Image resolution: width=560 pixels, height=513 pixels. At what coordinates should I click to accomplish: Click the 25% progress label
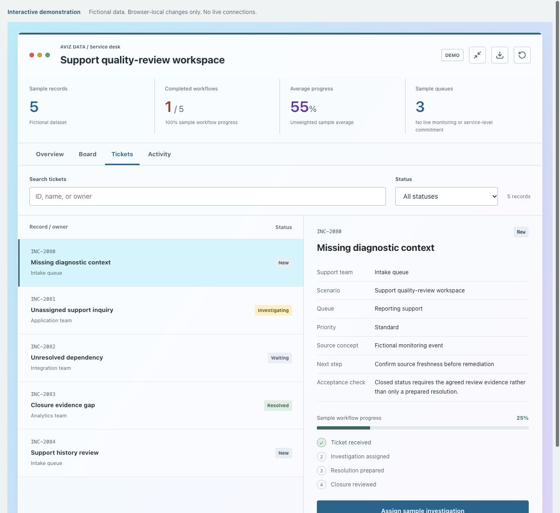coord(523,418)
